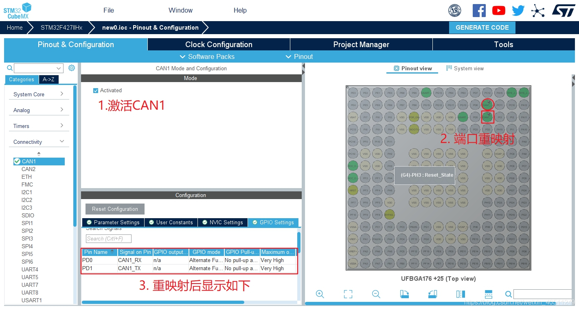
Task: Sort the table by Pin Name column
Action: (100, 252)
